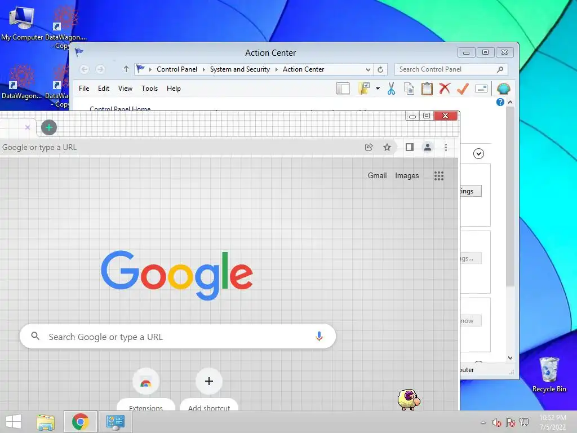Open the View menu in Action Center
This screenshot has height=433, width=577.
[x=125, y=89]
